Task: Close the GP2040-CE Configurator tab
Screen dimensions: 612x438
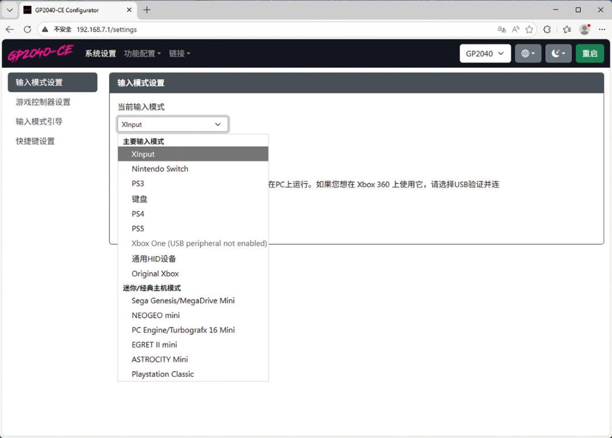Action: [129, 10]
